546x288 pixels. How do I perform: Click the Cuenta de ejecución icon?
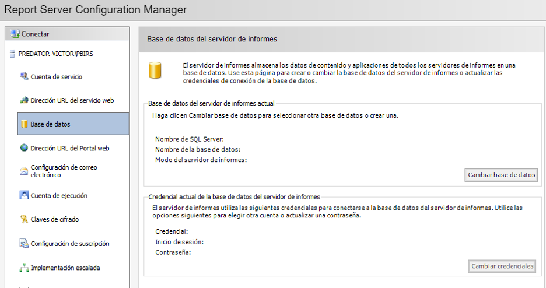tap(24, 195)
